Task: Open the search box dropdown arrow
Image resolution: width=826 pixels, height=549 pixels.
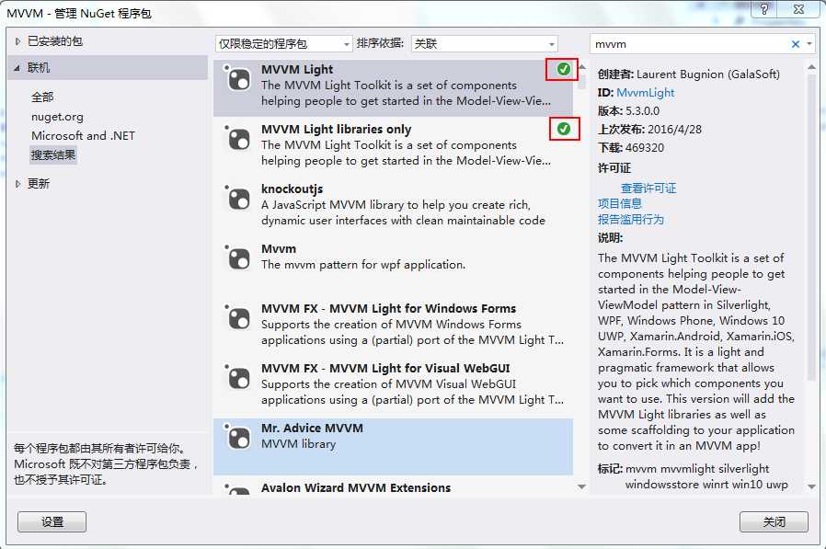Action: point(809,44)
